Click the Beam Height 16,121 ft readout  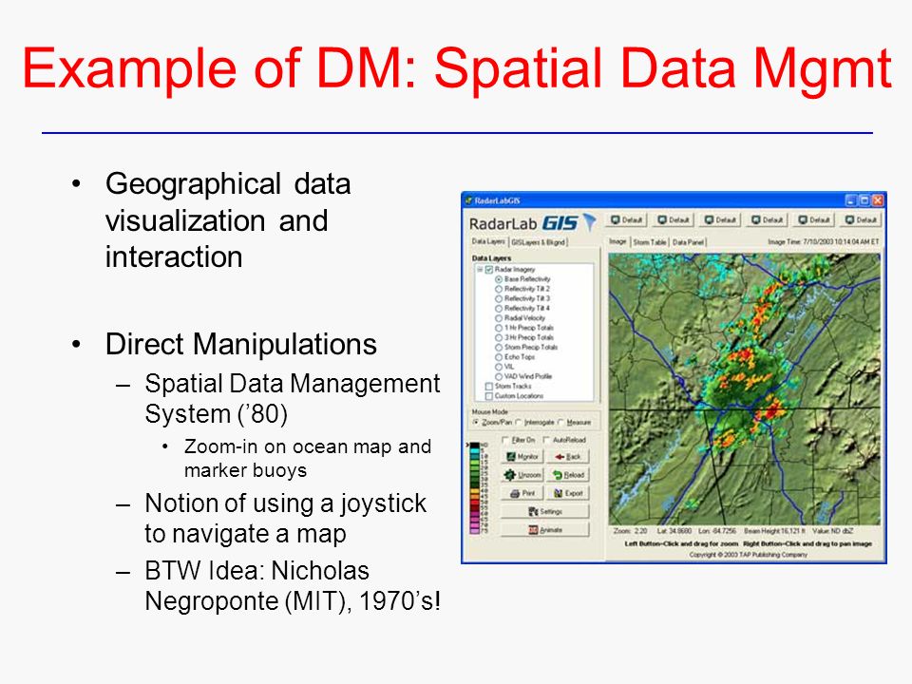[774, 531]
